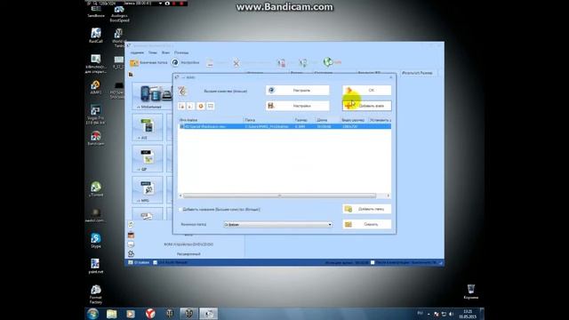Viewport: 569px width, 320px height.
Task: Click the file list scrollbar right arrow
Action: point(388,196)
